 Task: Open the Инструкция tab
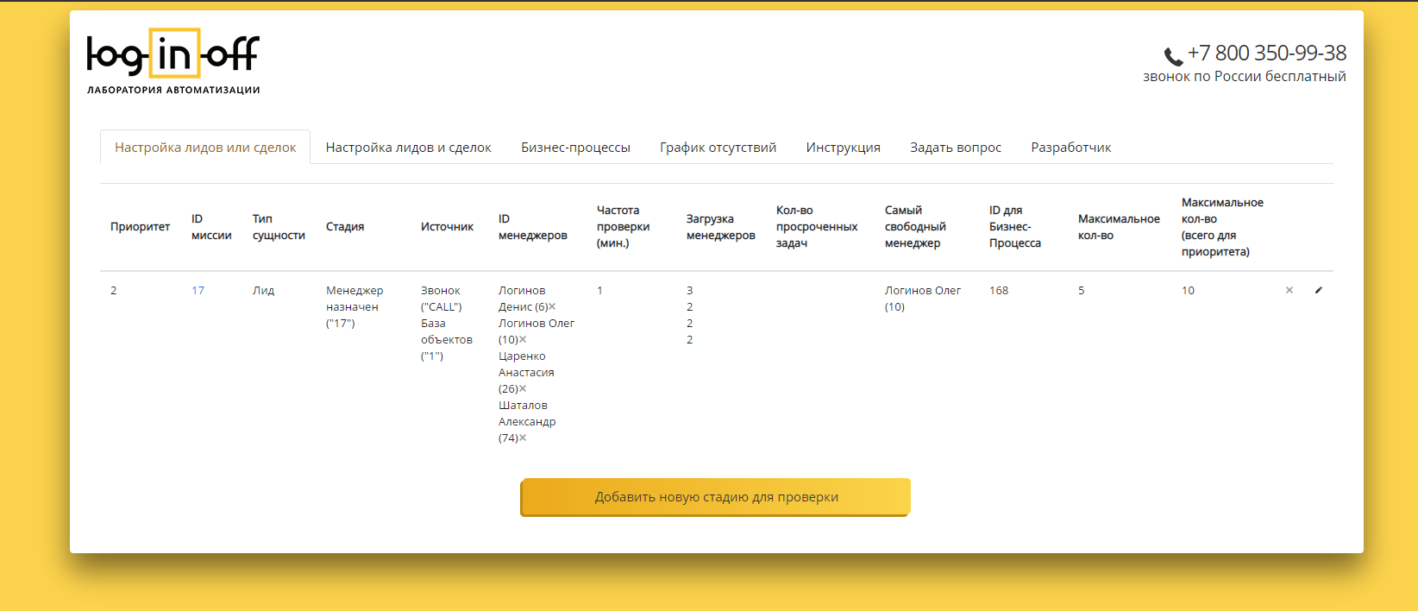843,148
